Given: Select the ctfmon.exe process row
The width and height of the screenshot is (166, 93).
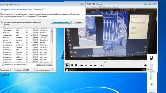Looking at the screenshot, I should coord(26,30).
